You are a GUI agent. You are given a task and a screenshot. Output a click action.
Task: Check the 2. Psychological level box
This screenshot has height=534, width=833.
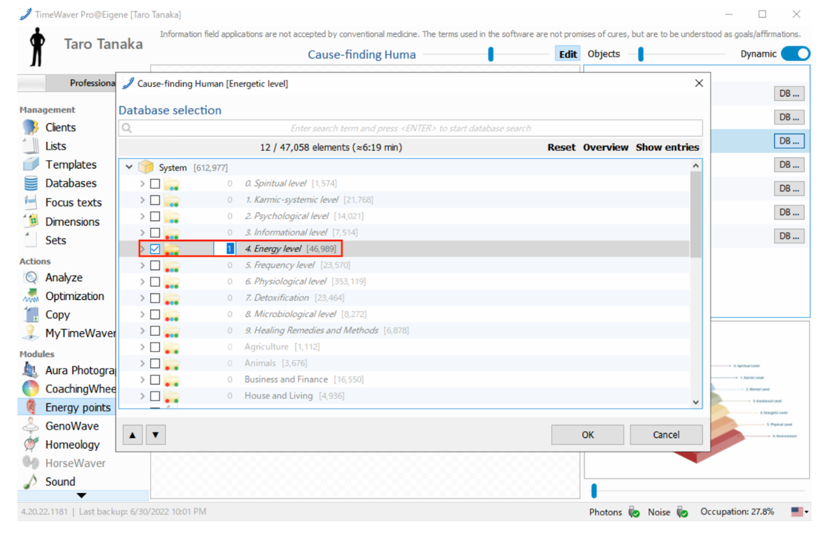pyautogui.click(x=155, y=216)
